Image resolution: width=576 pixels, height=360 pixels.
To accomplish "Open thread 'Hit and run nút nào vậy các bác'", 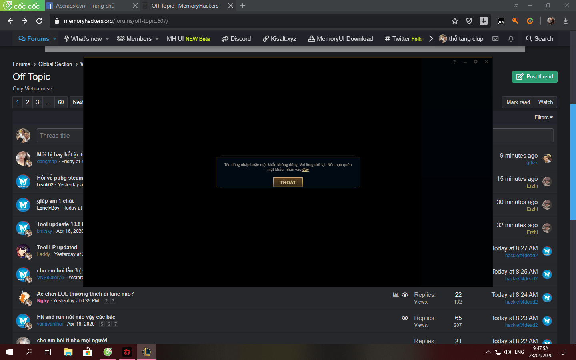I will (x=76, y=317).
